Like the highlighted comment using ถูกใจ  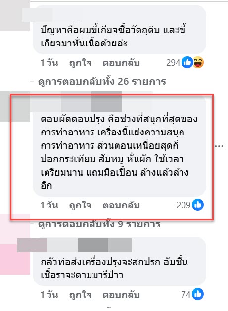click(x=80, y=205)
